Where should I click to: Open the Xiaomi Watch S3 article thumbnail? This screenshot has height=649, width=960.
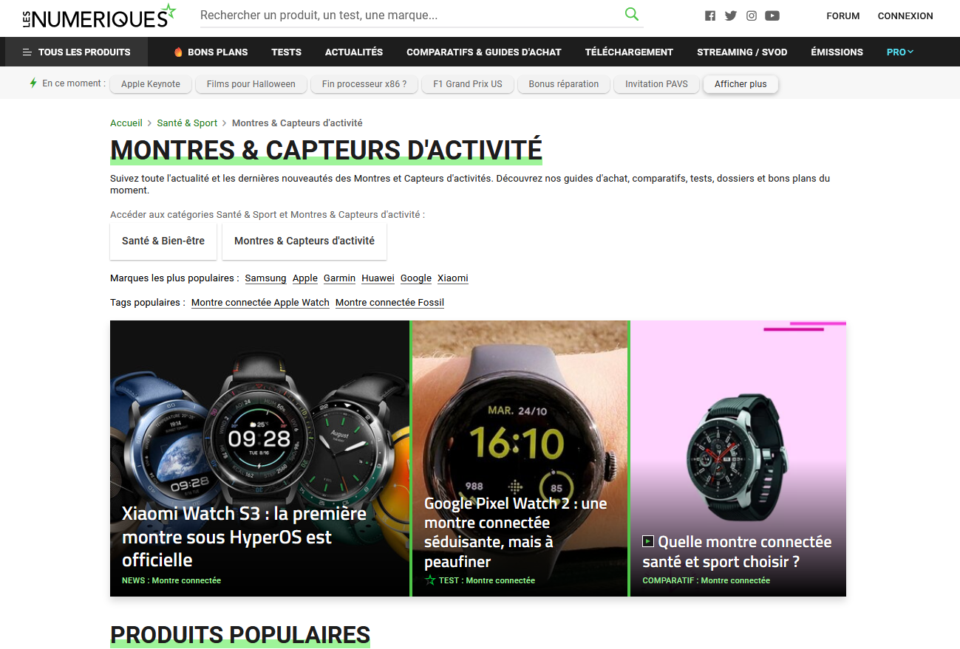(259, 458)
